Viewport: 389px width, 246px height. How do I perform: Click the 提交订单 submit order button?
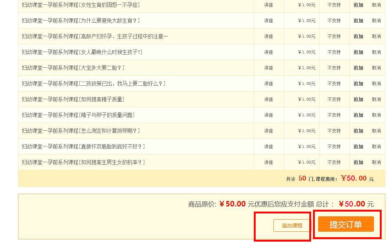(x=346, y=224)
